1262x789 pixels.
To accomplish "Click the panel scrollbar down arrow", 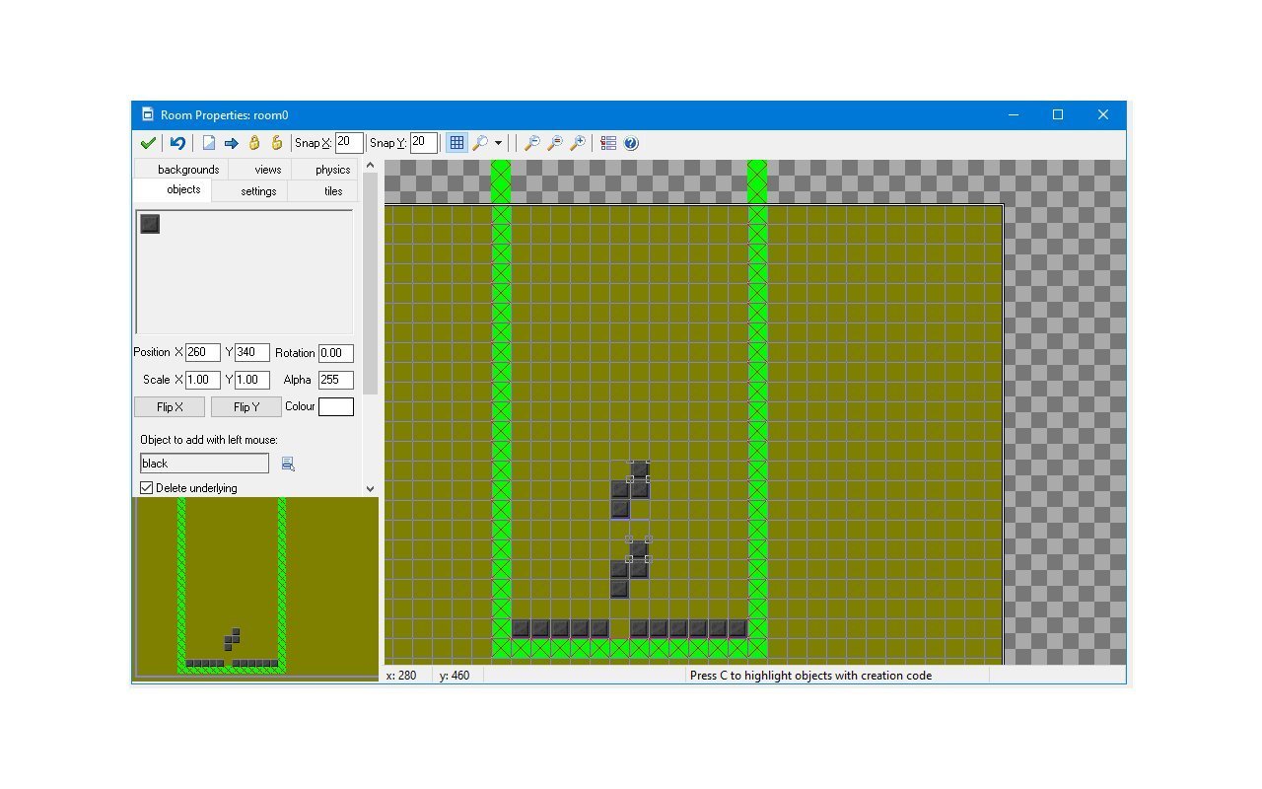I will tap(371, 488).
